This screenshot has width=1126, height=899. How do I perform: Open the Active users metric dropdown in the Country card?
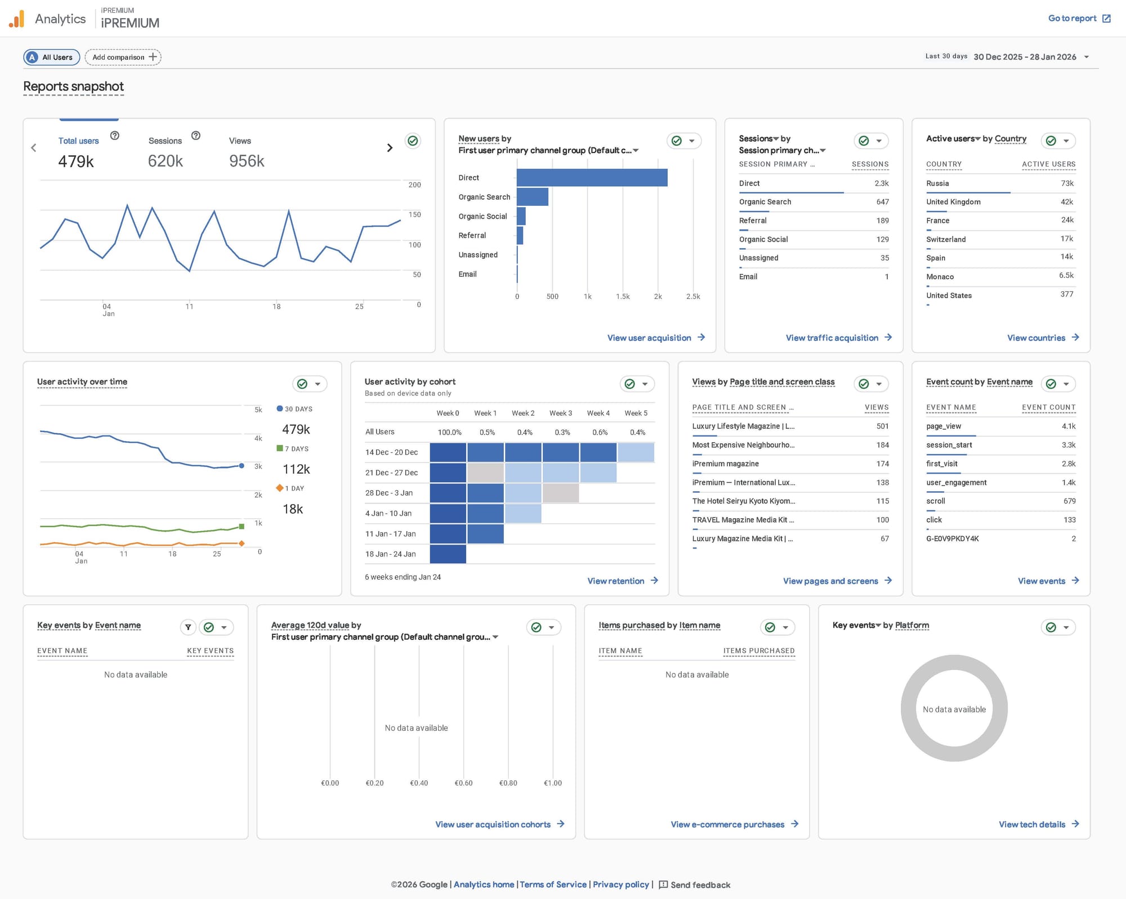tap(978, 139)
